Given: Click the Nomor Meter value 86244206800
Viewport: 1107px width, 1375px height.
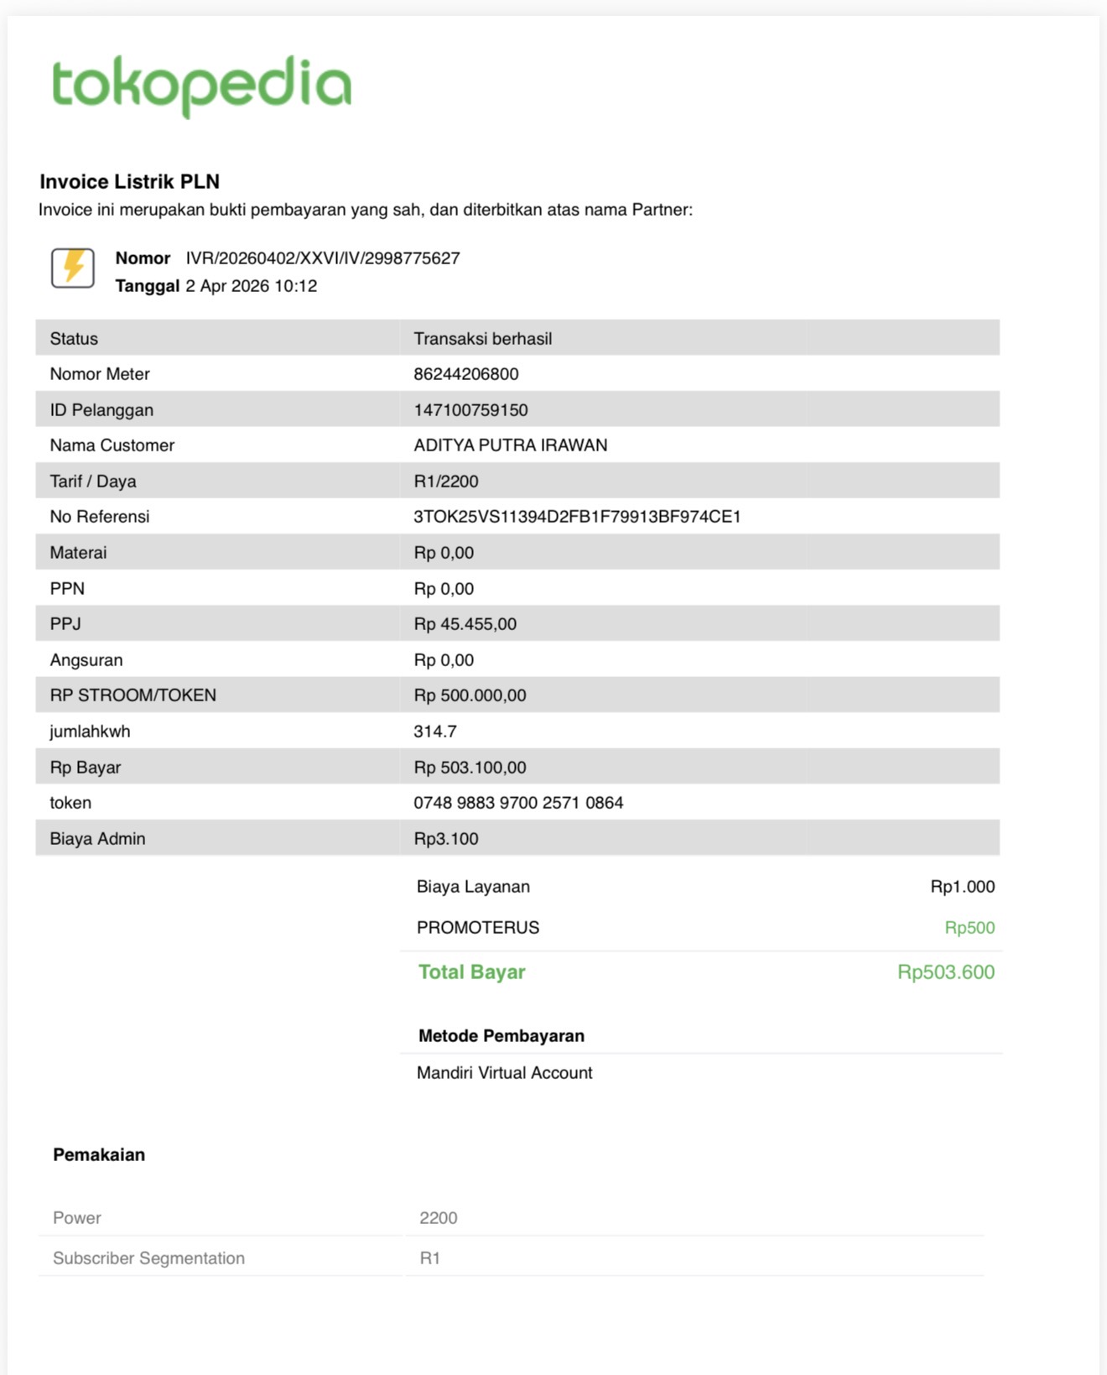Looking at the screenshot, I should [x=466, y=374].
